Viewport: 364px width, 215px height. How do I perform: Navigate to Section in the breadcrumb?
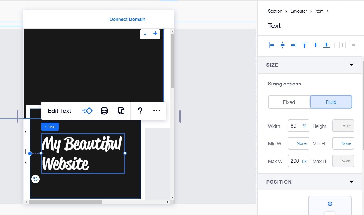(275, 11)
